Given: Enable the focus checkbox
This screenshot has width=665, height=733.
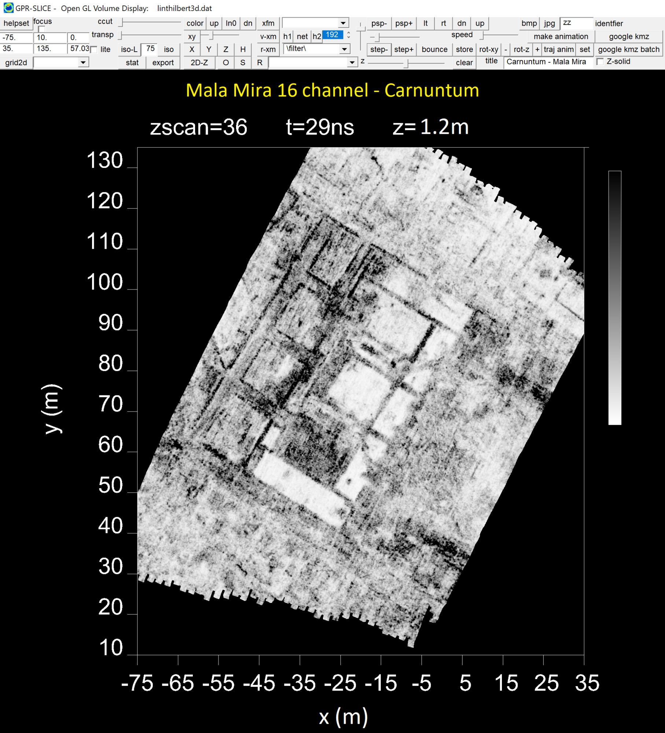Looking at the screenshot, I should click(x=41, y=29).
